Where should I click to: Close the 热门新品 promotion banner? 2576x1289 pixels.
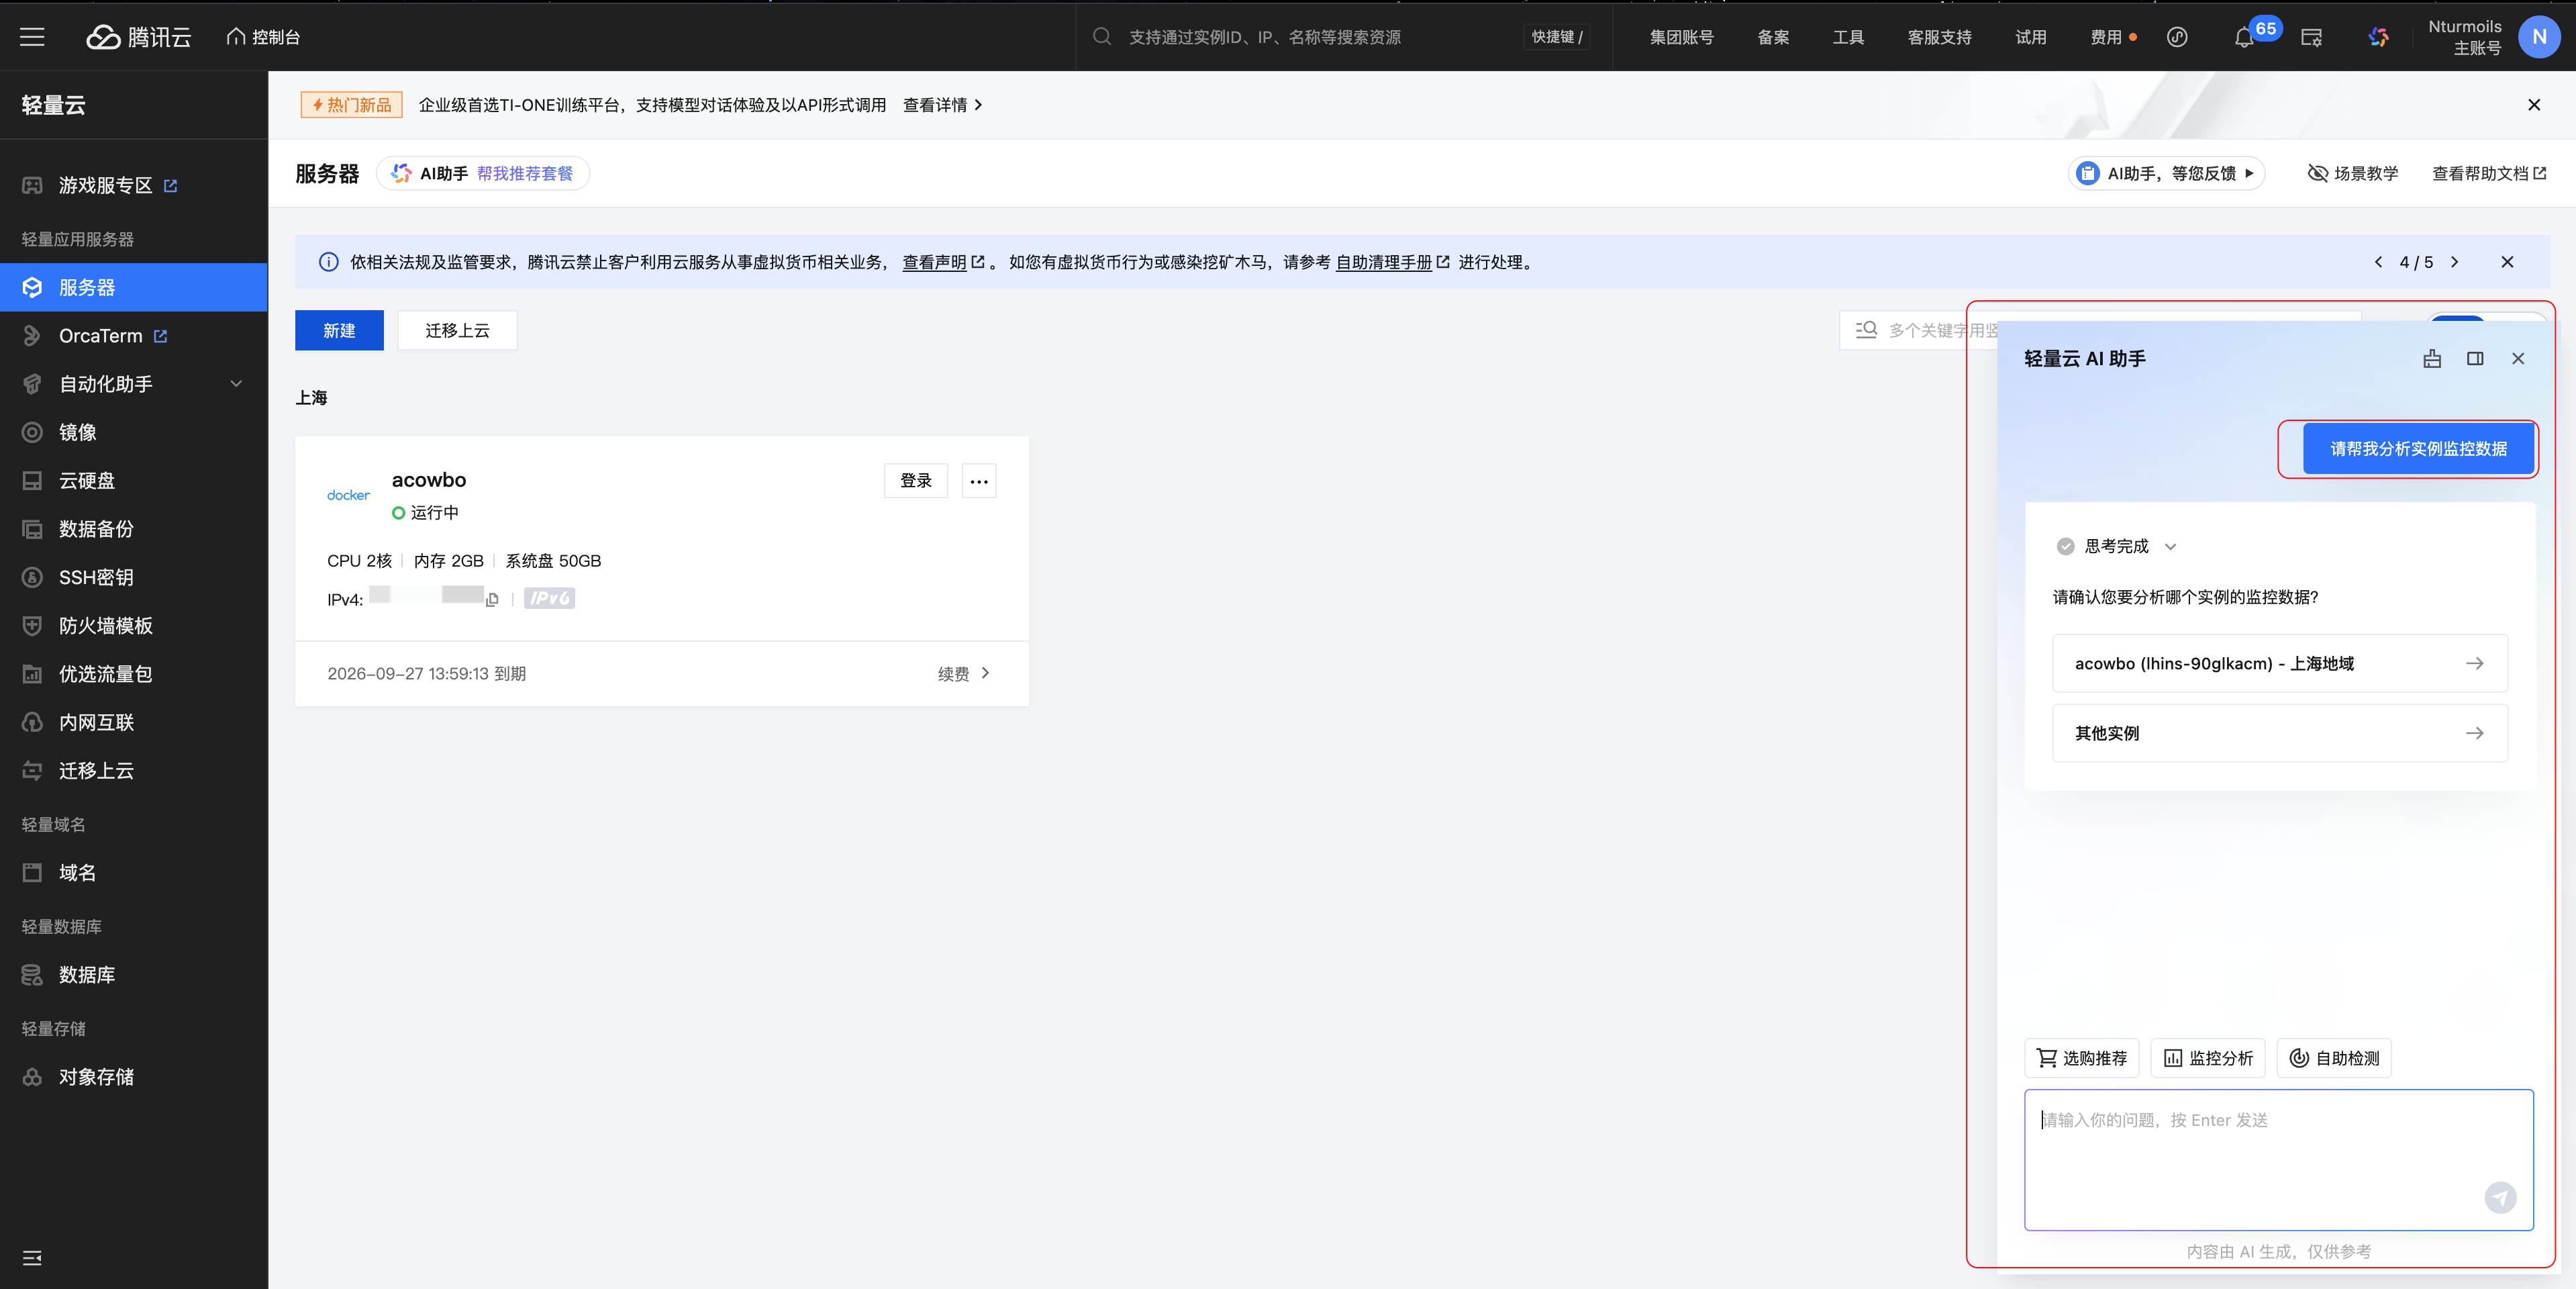pyautogui.click(x=2534, y=105)
